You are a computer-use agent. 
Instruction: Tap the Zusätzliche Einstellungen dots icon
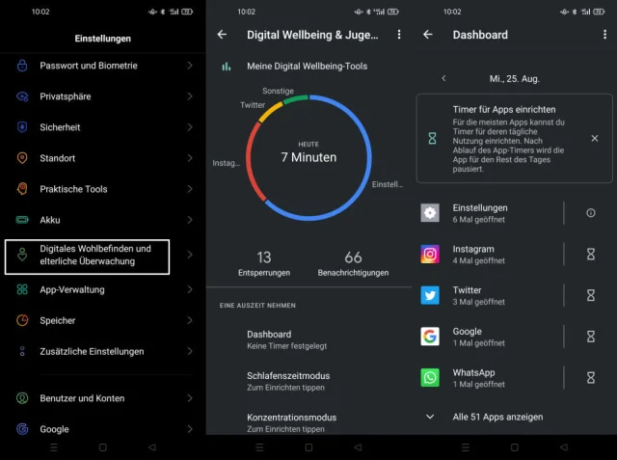coord(22,351)
